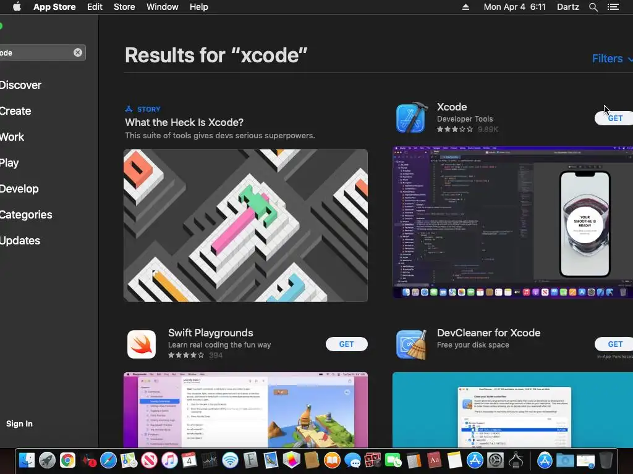Open Messages from the Dock
The width and height of the screenshot is (633, 474).
coord(352,460)
